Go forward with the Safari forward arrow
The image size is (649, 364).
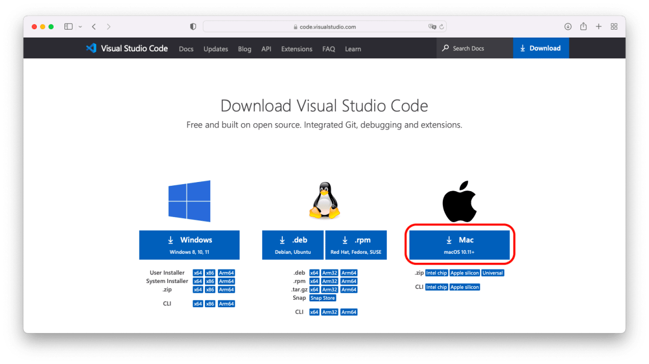109,26
